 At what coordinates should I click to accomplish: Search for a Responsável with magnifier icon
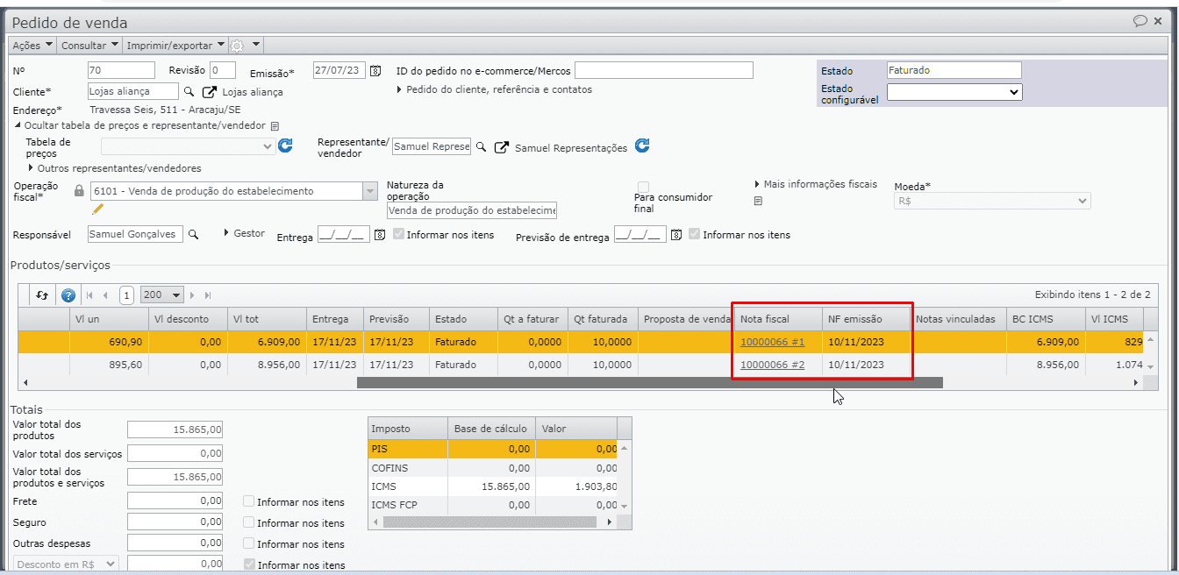pos(194,234)
